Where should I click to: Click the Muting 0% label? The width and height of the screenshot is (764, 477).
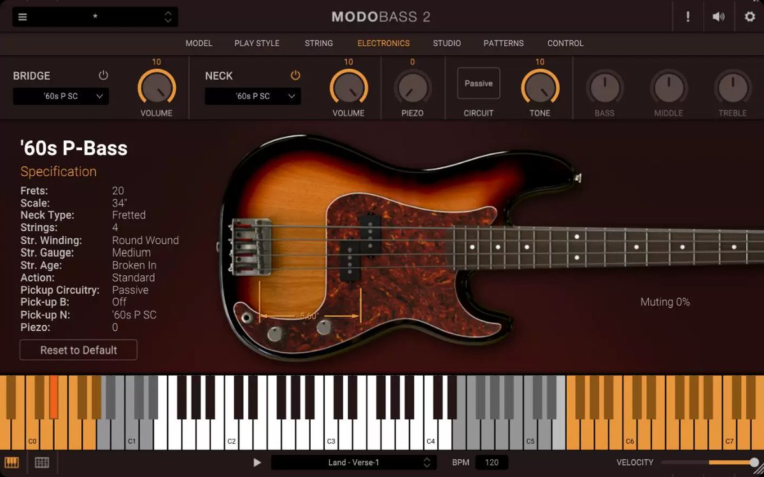coord(665,302)
